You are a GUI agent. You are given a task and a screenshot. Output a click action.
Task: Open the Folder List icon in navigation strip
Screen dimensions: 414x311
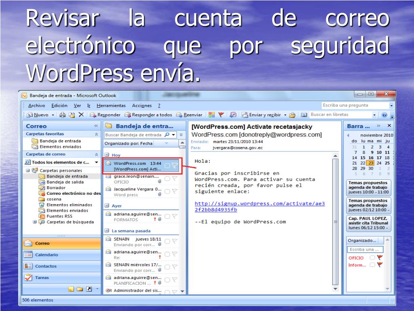(x=80, y=289)
